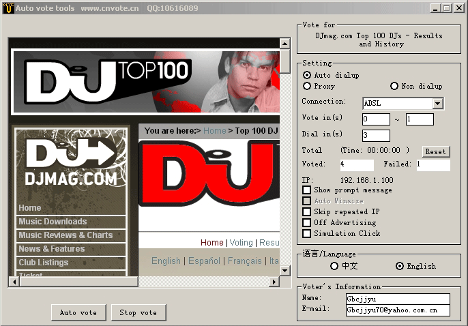Viewport: 468px width, 326px height.
Task: Click the voter E-mail input field
Action: click(x=397, y=310)
